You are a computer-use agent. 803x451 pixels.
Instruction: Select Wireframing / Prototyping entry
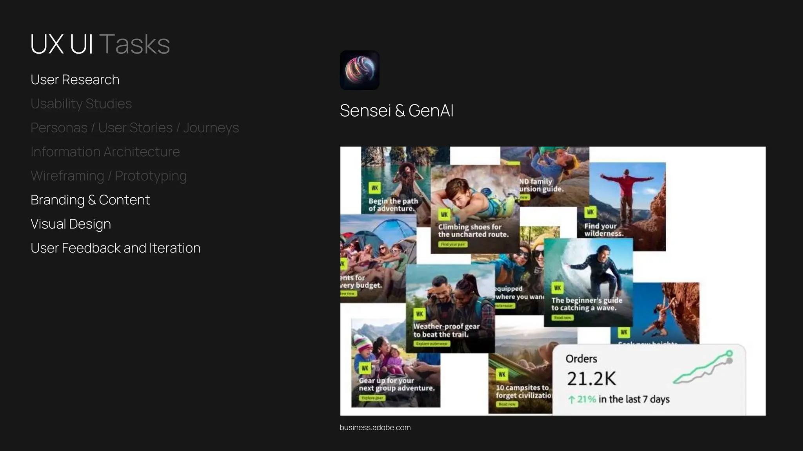[109, 176]
